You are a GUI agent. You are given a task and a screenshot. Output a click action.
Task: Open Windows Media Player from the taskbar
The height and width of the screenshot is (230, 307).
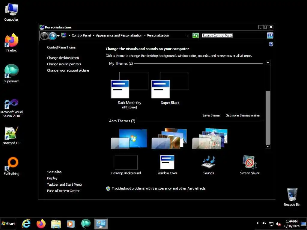click(x=71, y=224)
